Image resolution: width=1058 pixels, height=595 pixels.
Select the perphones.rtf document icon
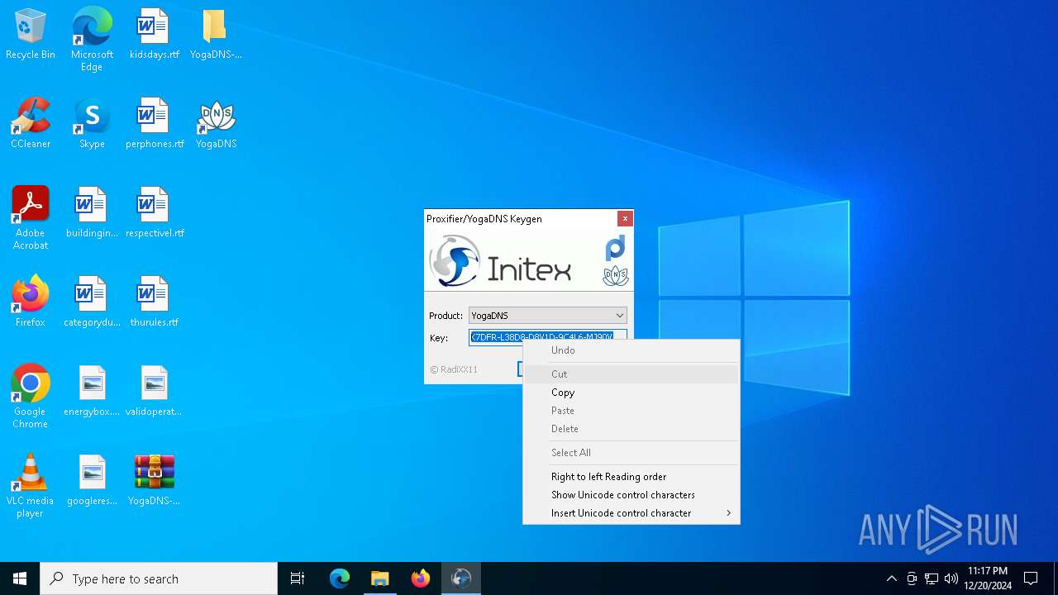point(154,124)
